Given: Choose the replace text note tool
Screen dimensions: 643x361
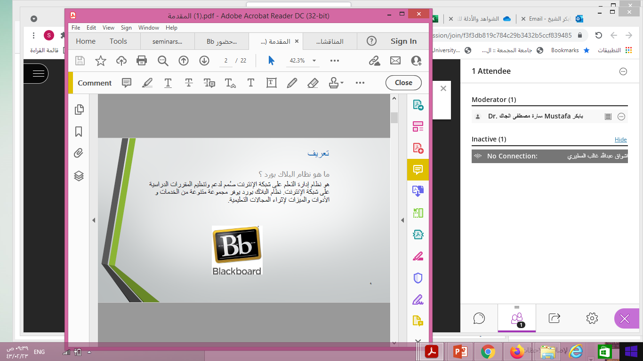Looking at the screenshot, I should click(x=209, y=83).
